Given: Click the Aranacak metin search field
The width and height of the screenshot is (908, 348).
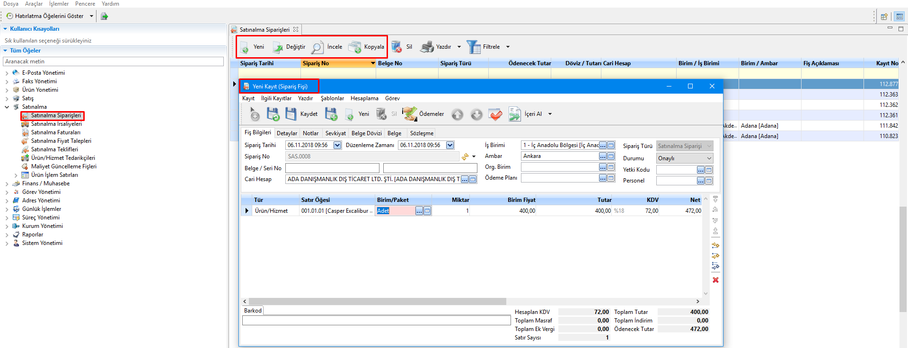Looking at the screenshot, I should [x=114, y=61].
